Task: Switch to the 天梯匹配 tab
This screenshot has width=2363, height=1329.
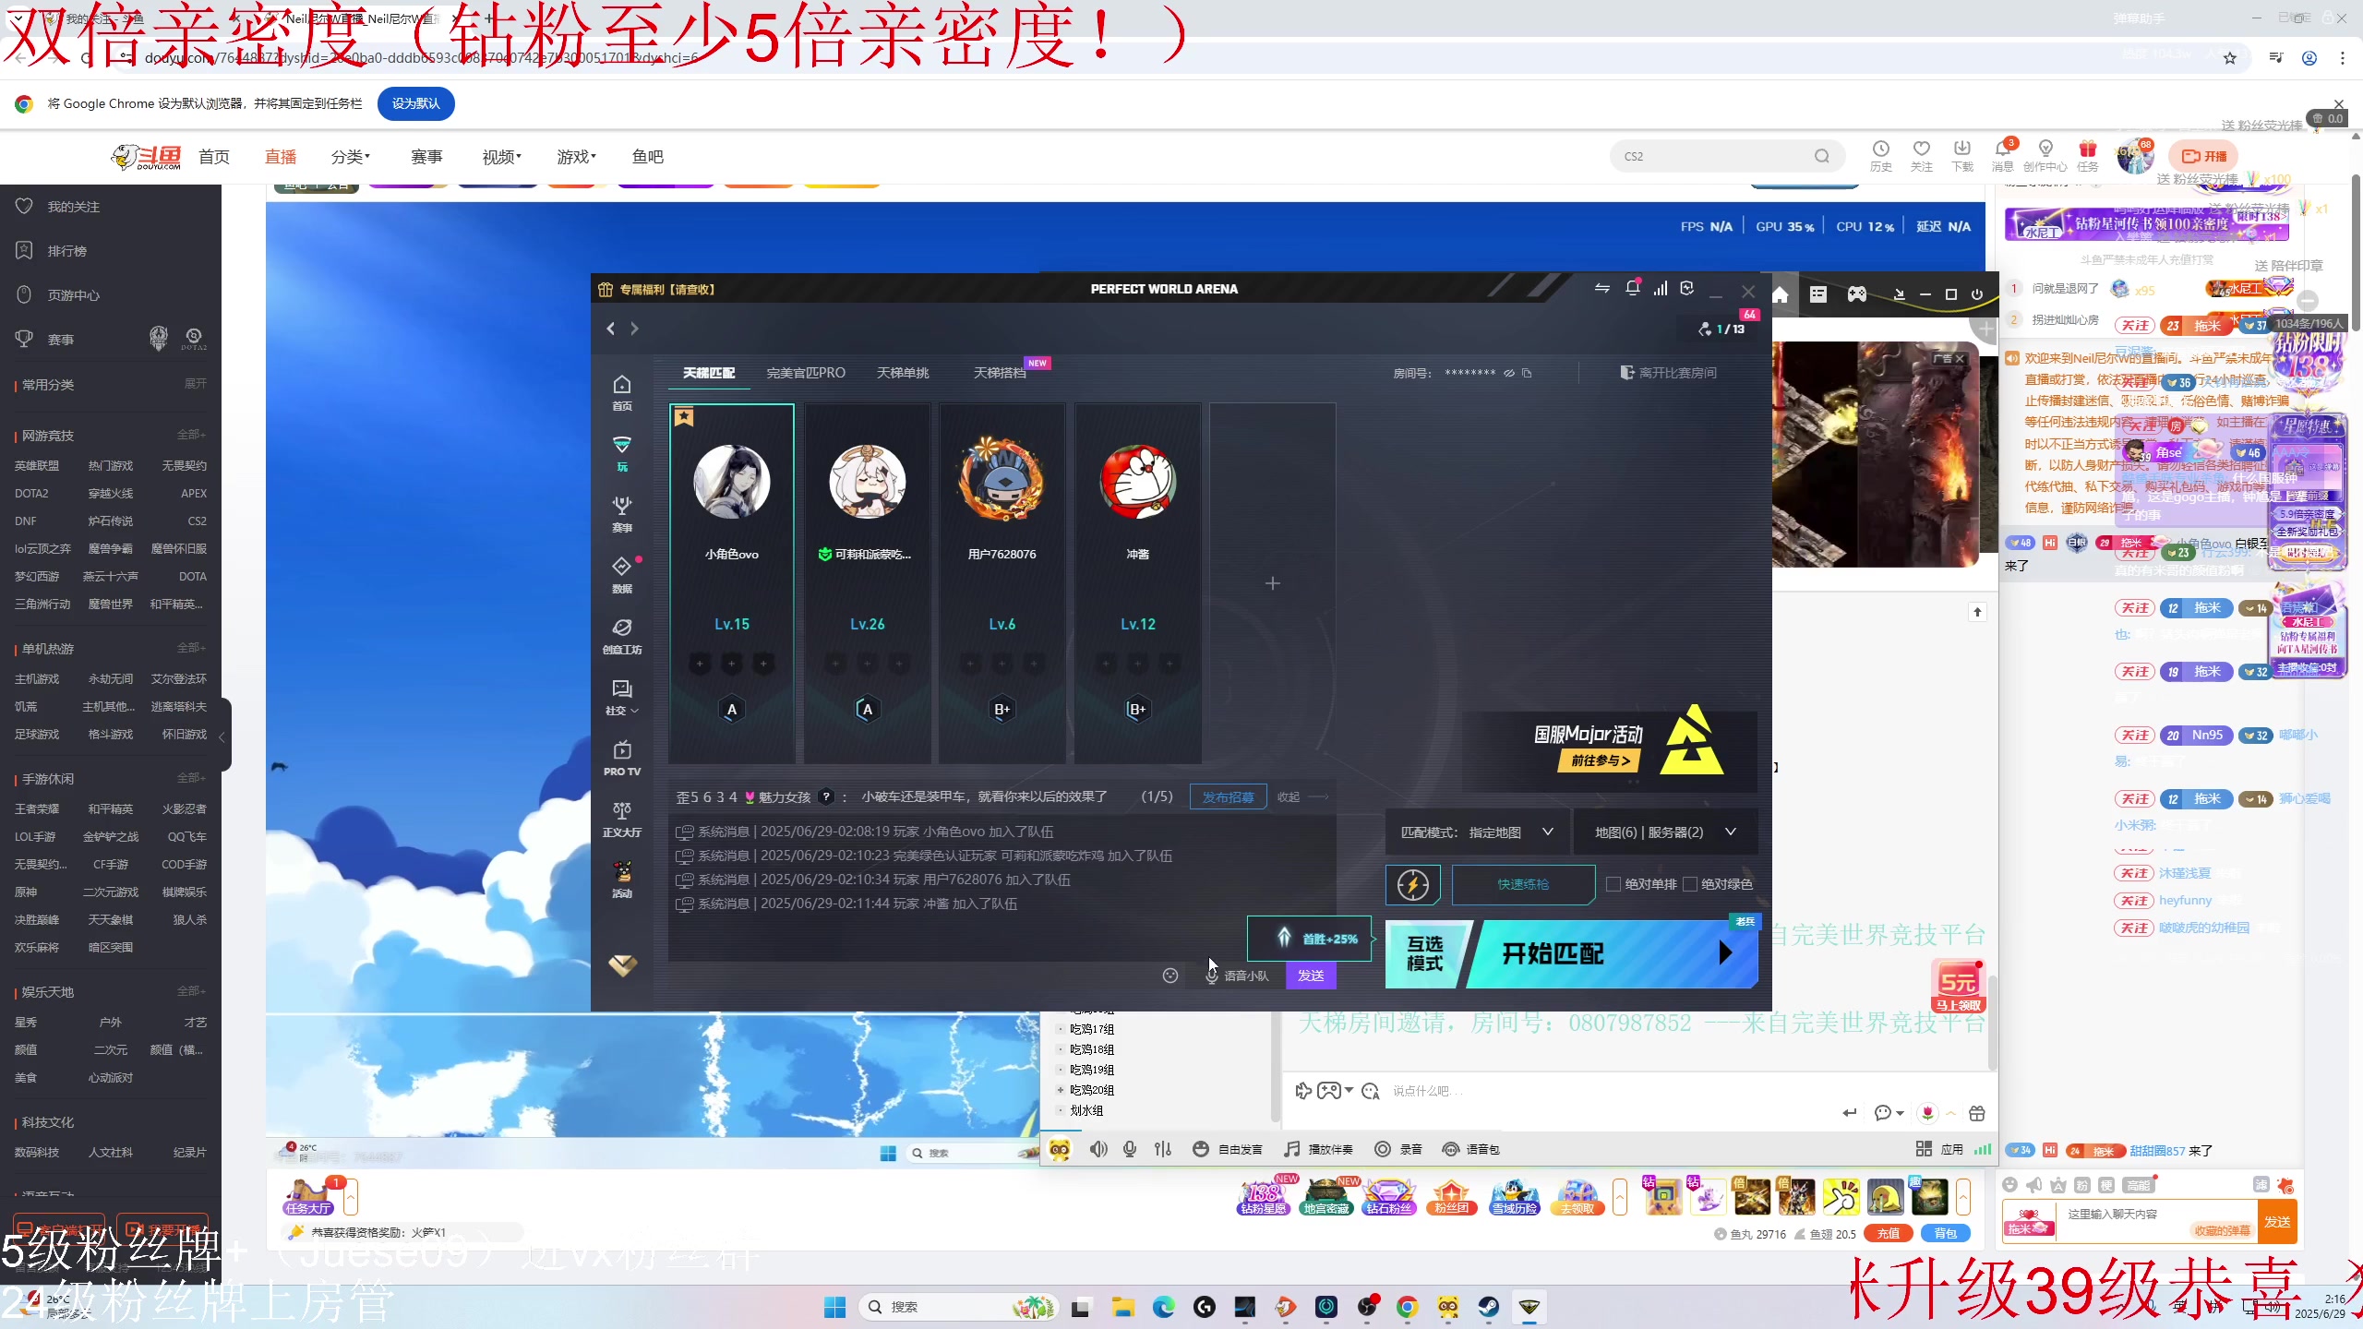Action: coord(709,373)
